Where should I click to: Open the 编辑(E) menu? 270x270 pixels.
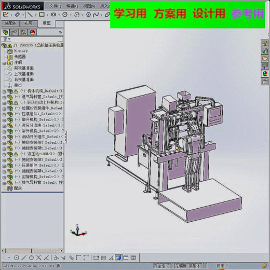click(x=72, y=6)
